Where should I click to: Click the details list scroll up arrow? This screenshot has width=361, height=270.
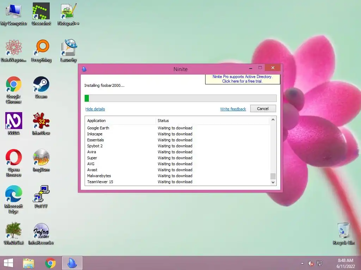point(273,120)
